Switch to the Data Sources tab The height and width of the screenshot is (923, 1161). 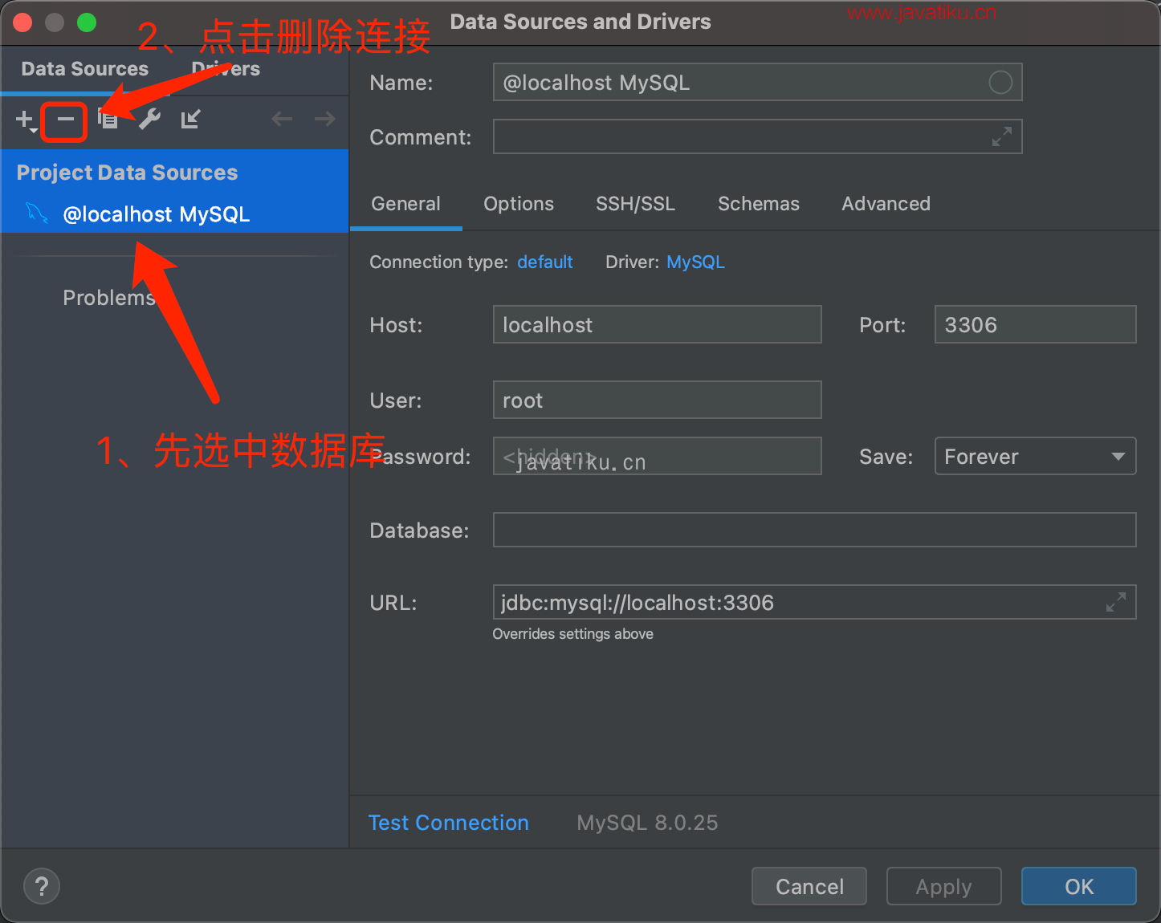point(85,69)
